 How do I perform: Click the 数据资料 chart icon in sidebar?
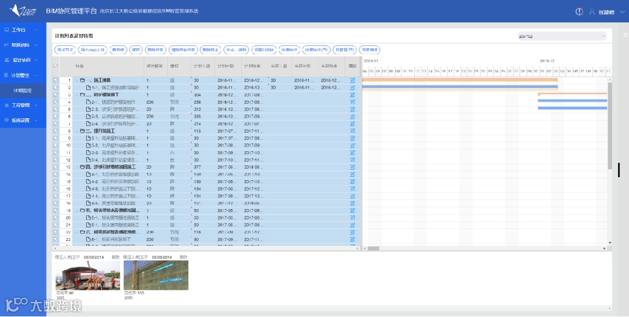pyautogui.click(x=7, y=45)
